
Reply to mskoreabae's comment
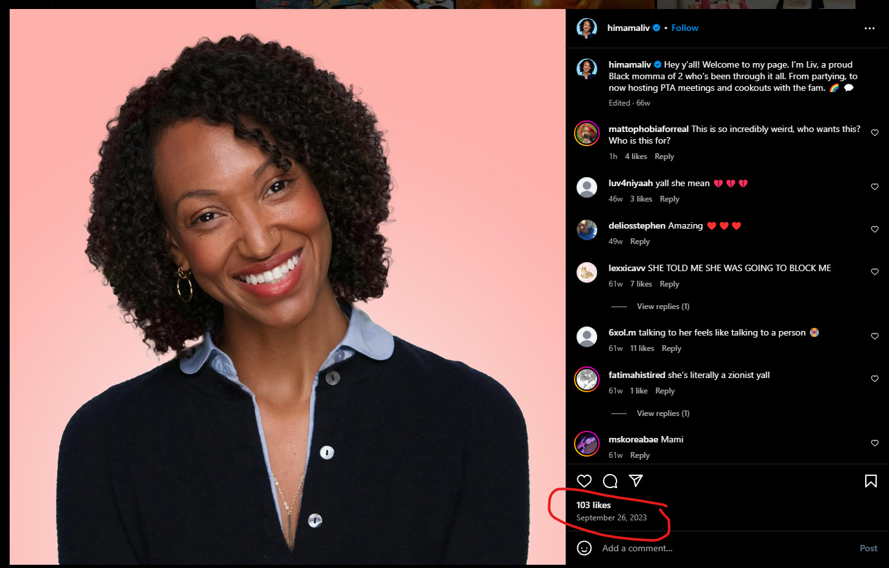click(640, 455)
